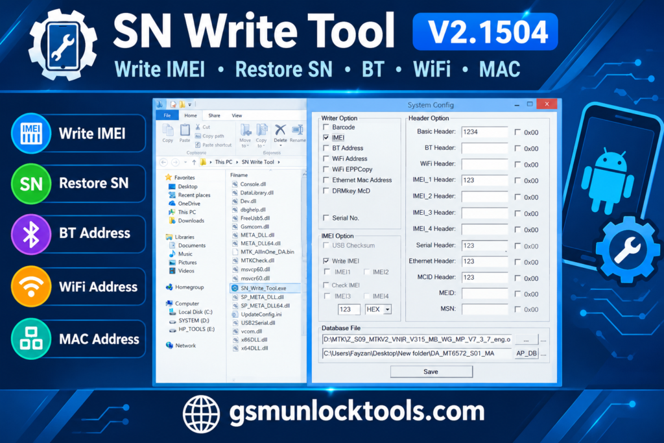This screenshot has width=664, height=443.
Task: Enable the Barcode writer option checkbox
Action: (x=326, y=127)
